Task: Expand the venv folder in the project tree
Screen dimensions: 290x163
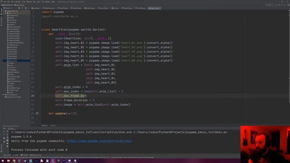Action: (5, 13)
